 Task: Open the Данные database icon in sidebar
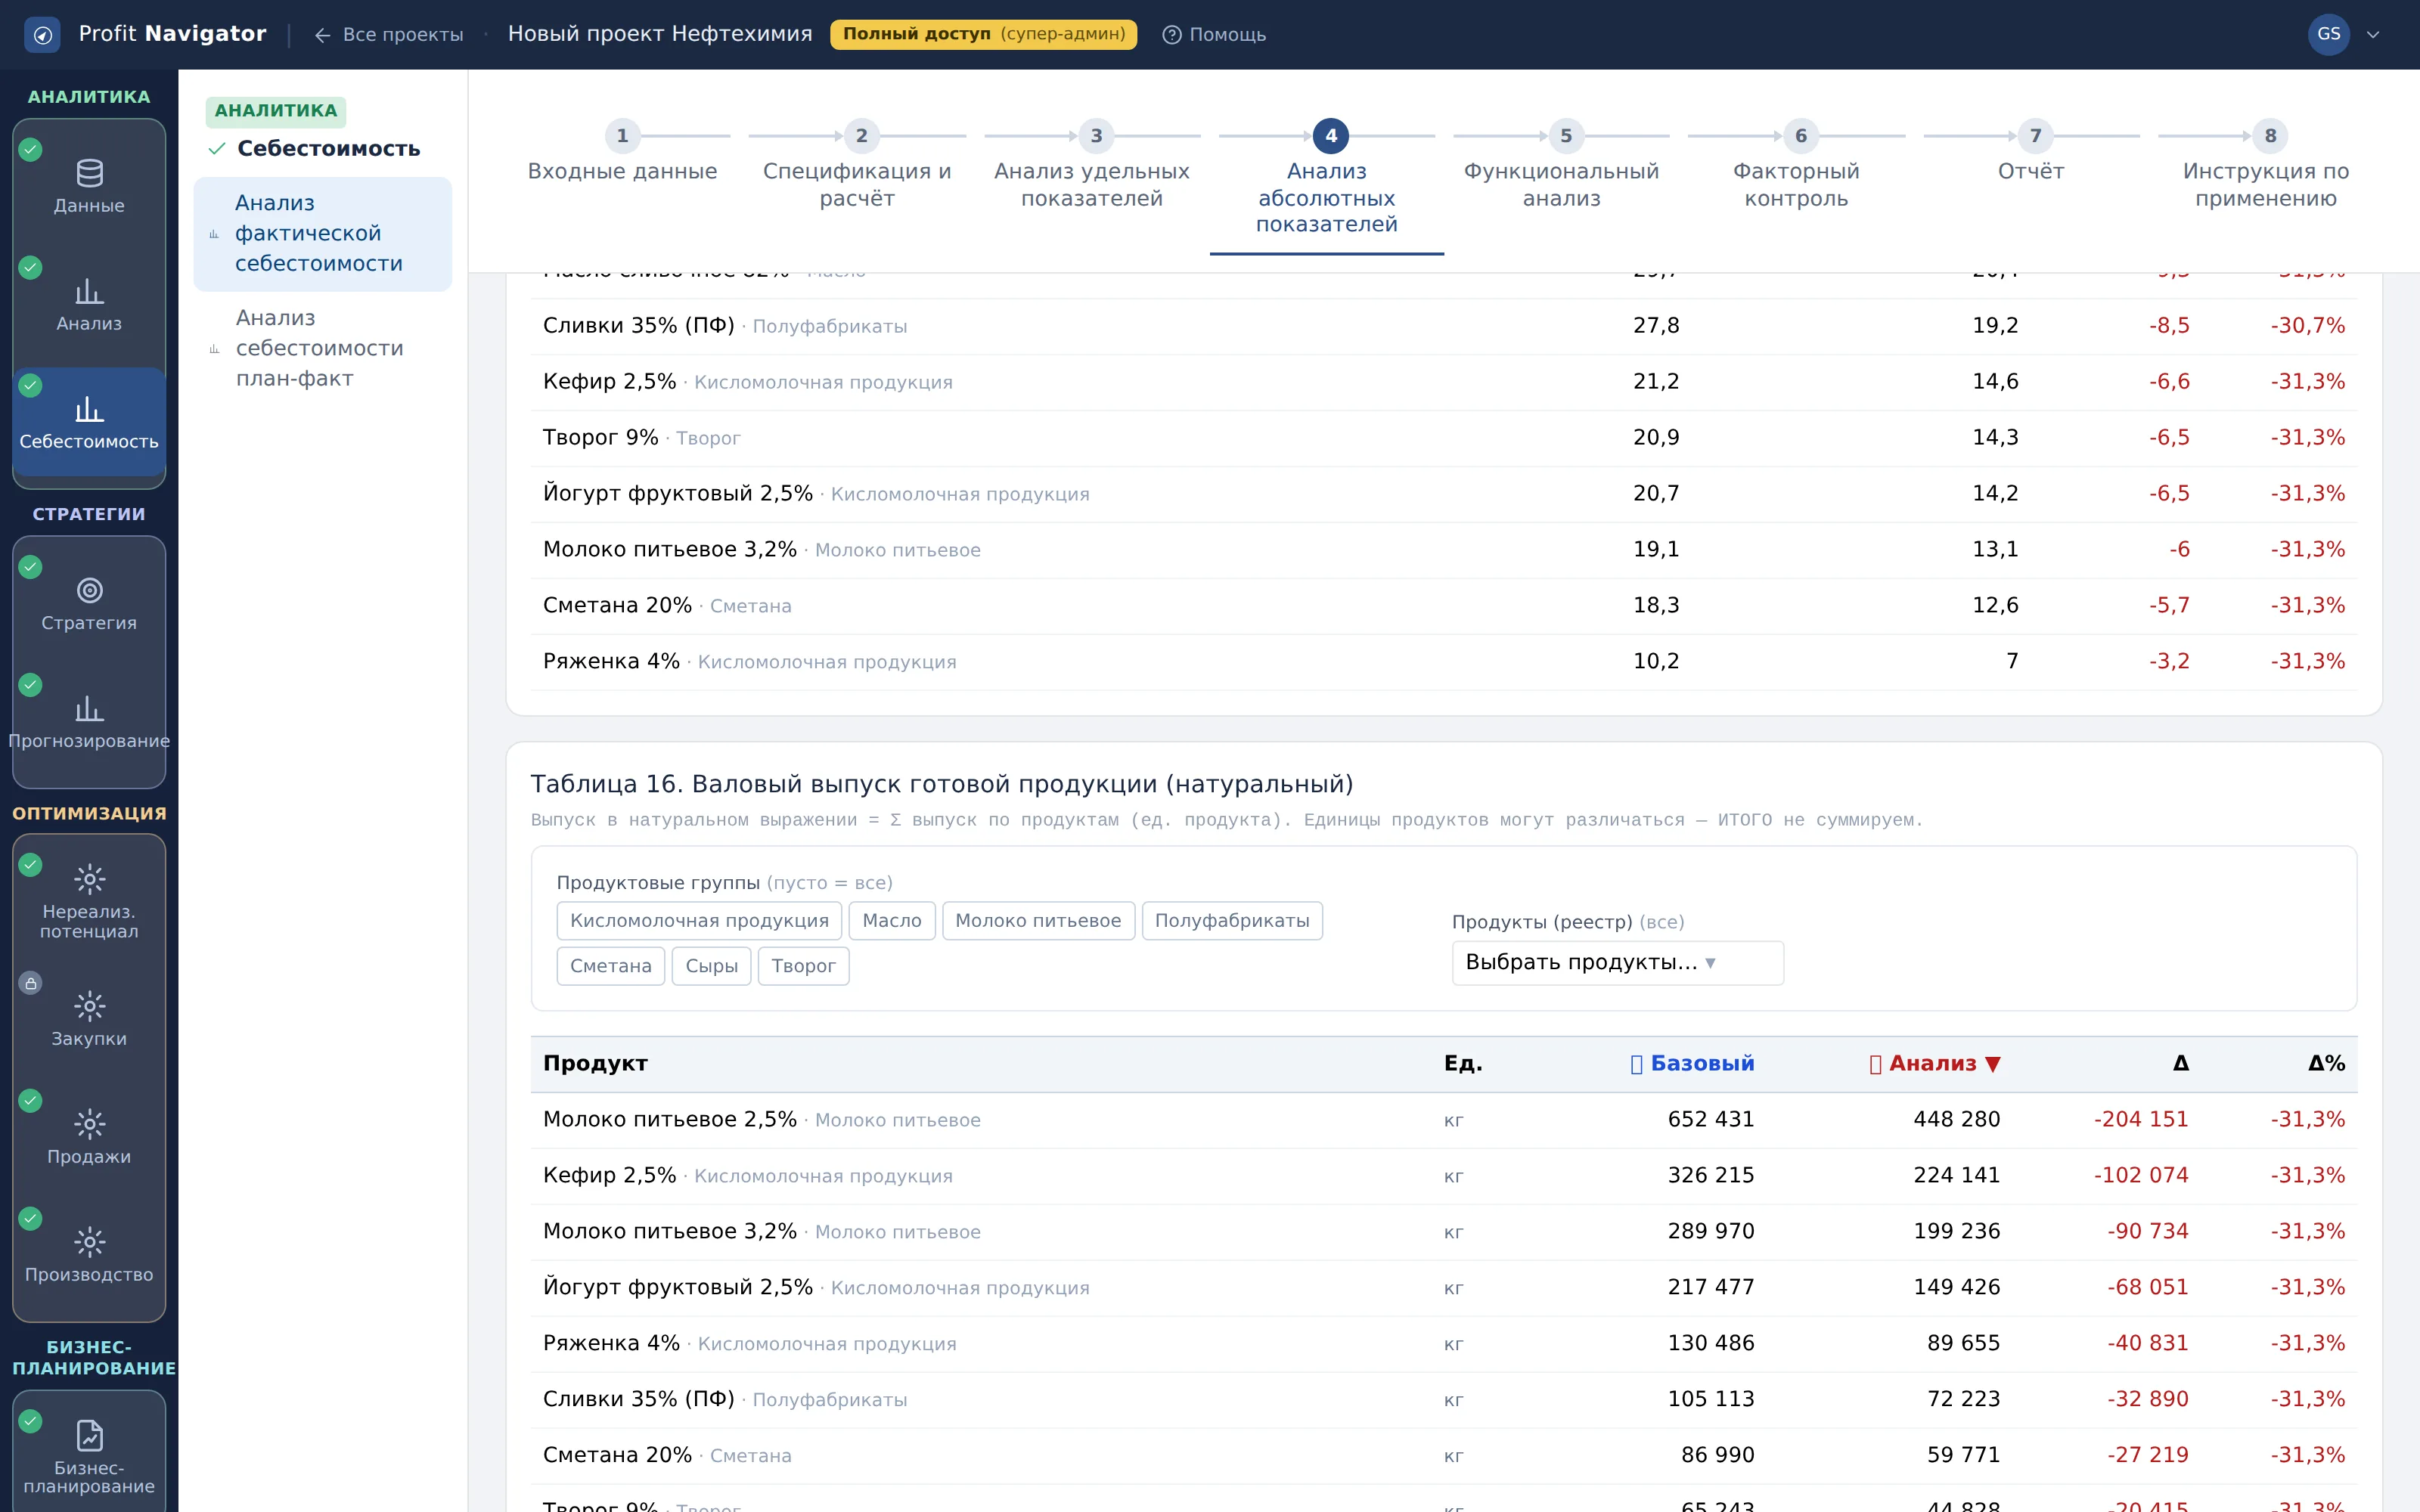click(x=89, y=173)
